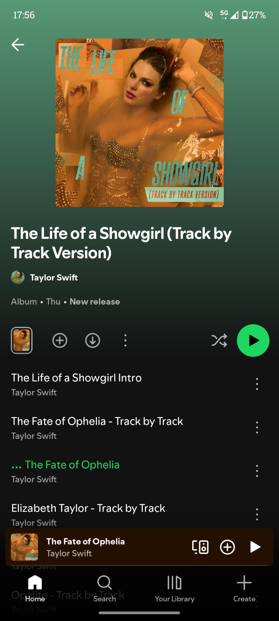Toggle shuffle play for the album
The height and width of the screenshot is (621, 279).
[219, 340]
